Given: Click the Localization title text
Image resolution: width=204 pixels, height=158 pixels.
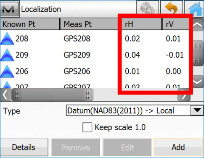Looking at the screenshot, I should click(41, 9).
